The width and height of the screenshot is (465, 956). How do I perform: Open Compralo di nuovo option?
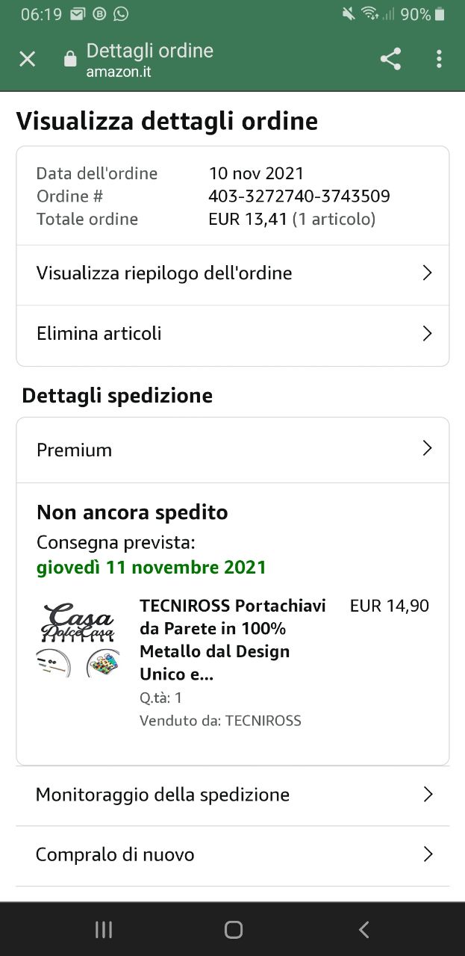coord(115,854)
